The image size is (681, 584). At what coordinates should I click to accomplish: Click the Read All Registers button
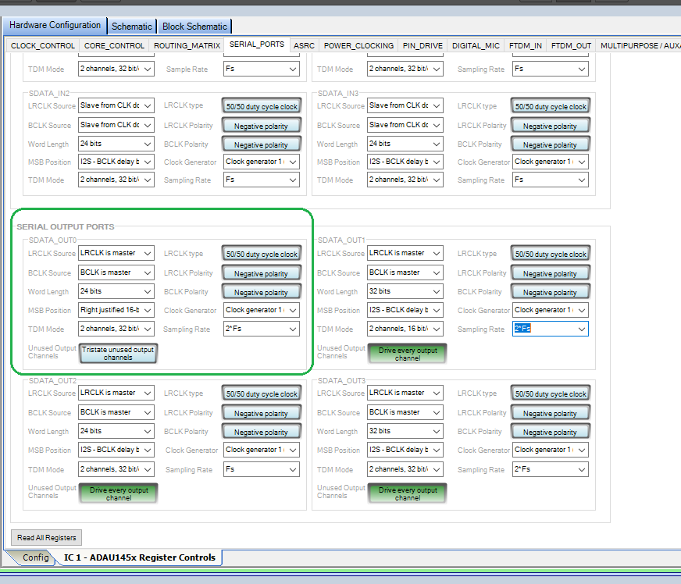coord(47,537)
